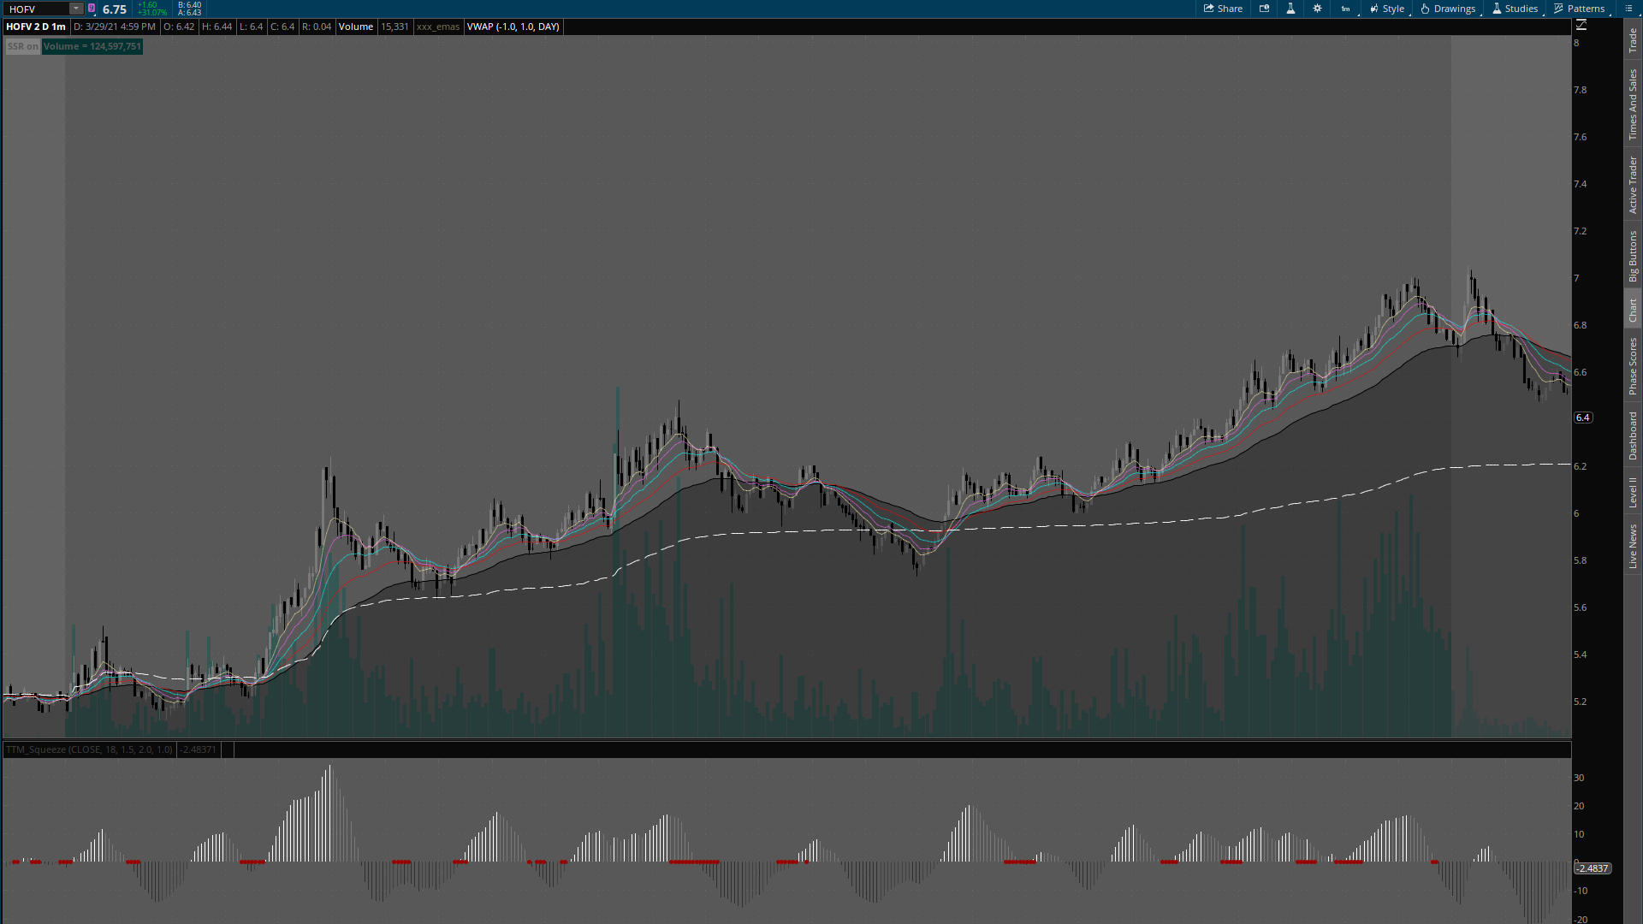Click the TTM_Squeeze study title
This screenshot has height=924, width=1643.
(89, 749)
